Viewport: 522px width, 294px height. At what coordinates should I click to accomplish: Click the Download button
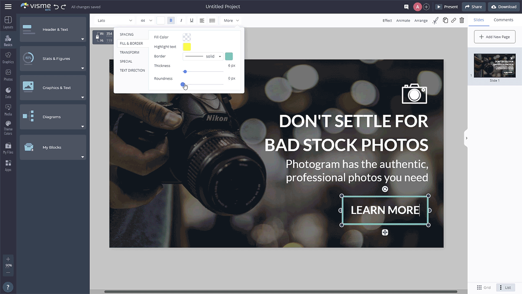pyautogui.click(x=503, y=7)
